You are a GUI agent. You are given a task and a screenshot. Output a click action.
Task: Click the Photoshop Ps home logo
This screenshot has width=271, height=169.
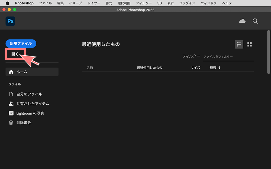[x=10, y=21]
